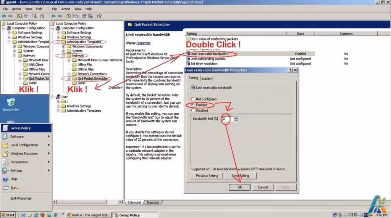The image size is (391, 218).
Task: Click the taskbar clock showing 4:42 PM
Action: pos(381,215)
